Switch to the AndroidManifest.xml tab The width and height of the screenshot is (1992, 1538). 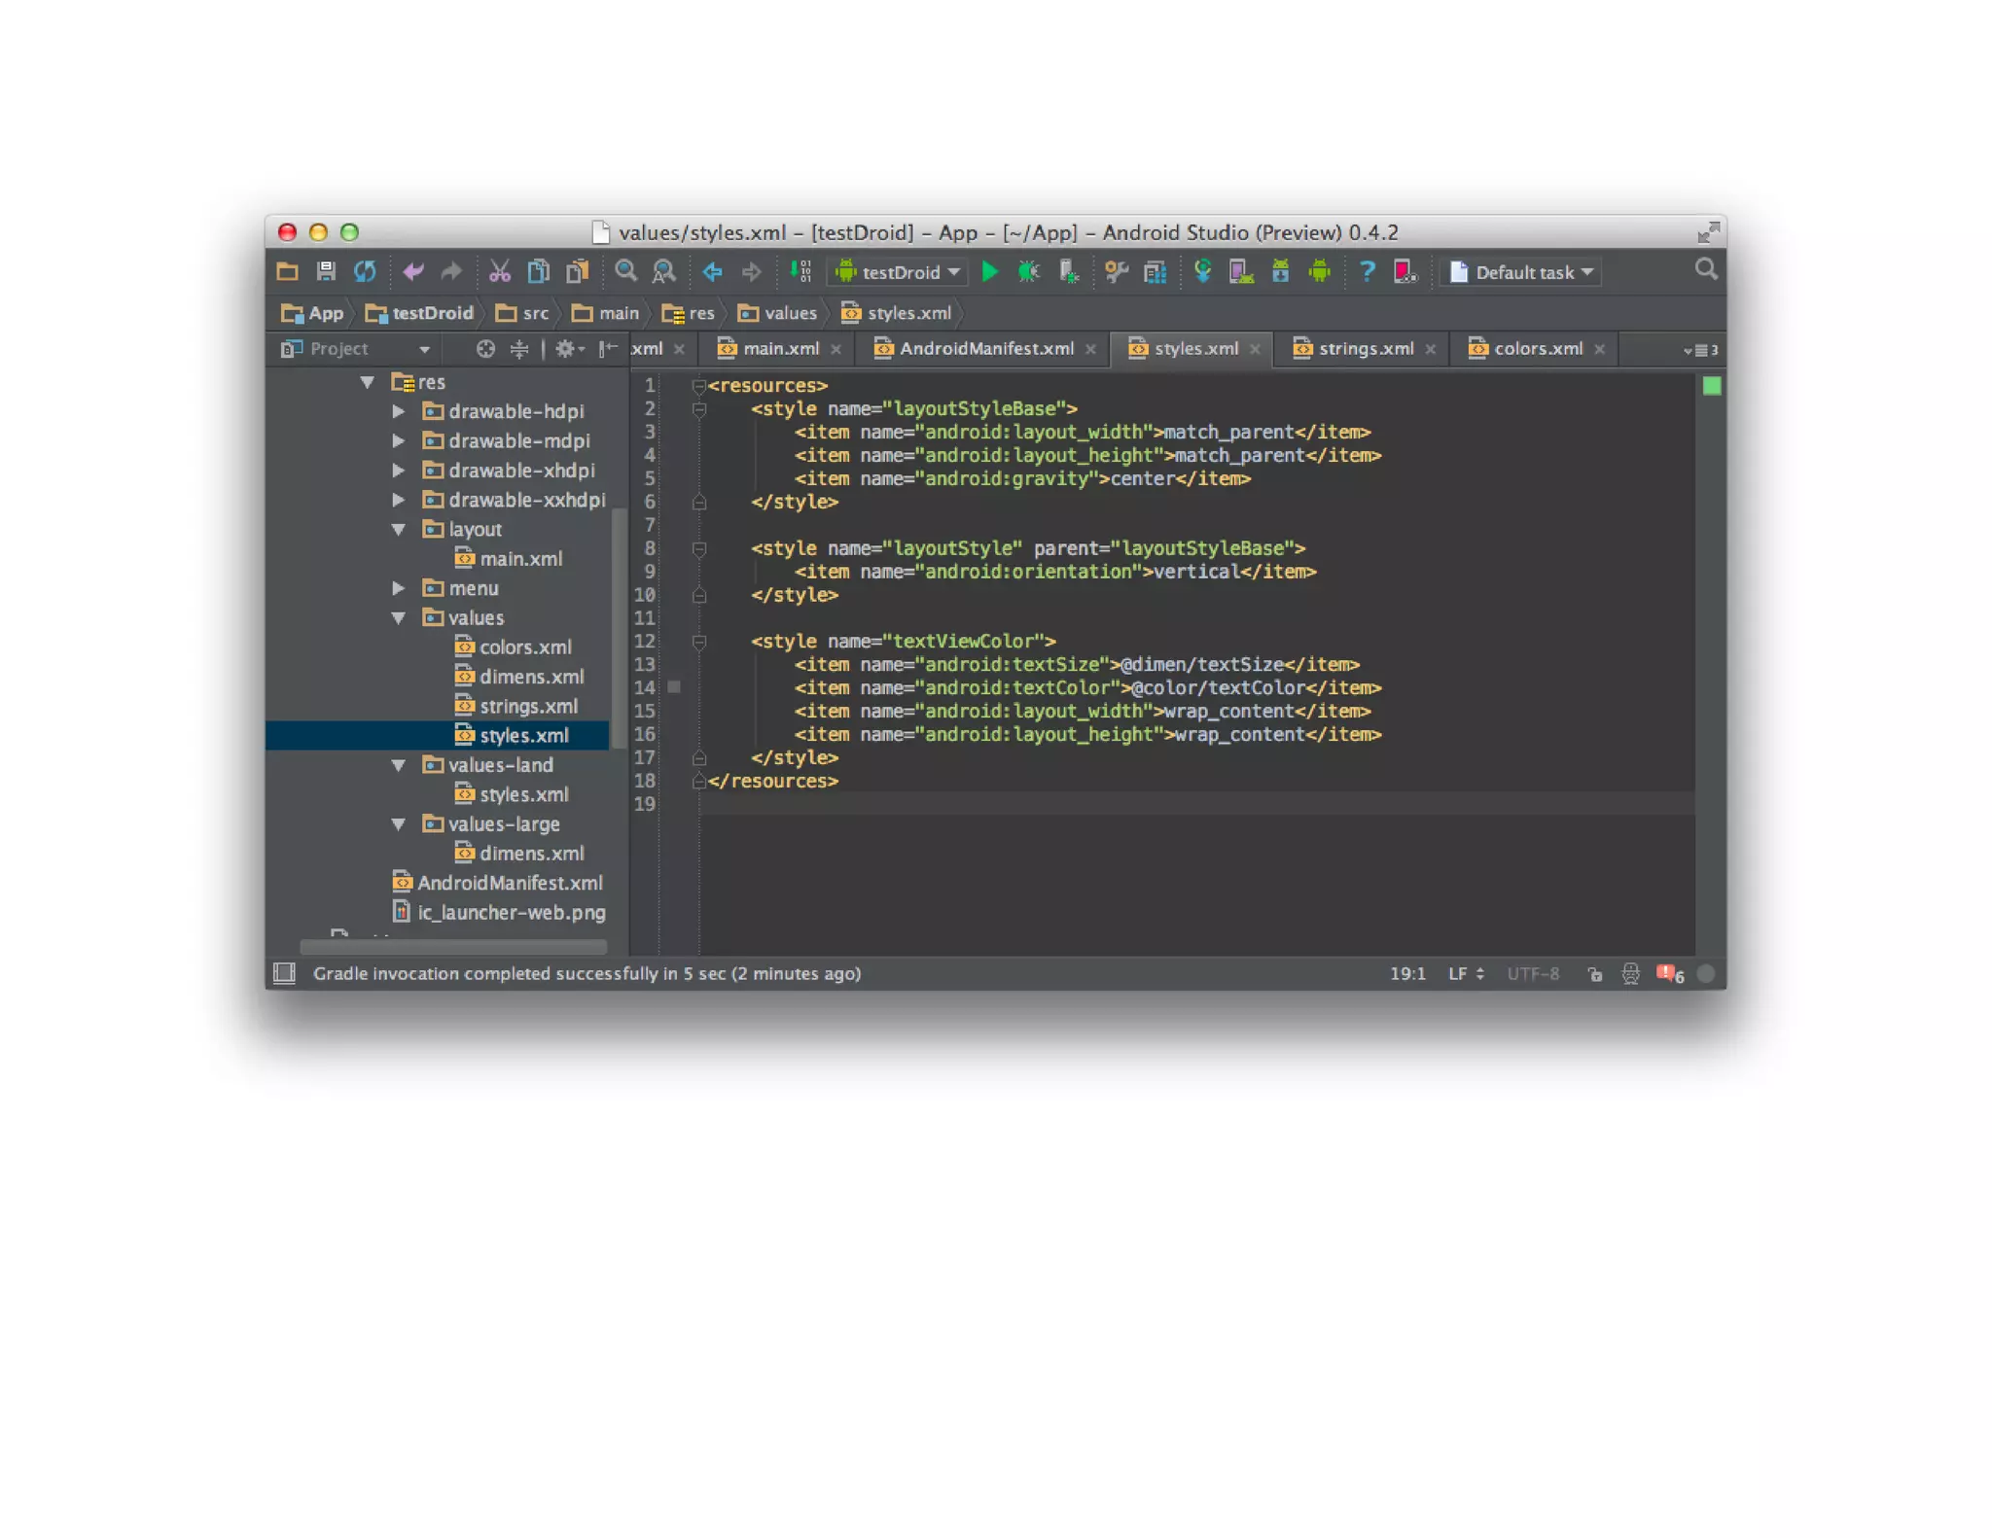pyautogui.click(x=984, y=349)
